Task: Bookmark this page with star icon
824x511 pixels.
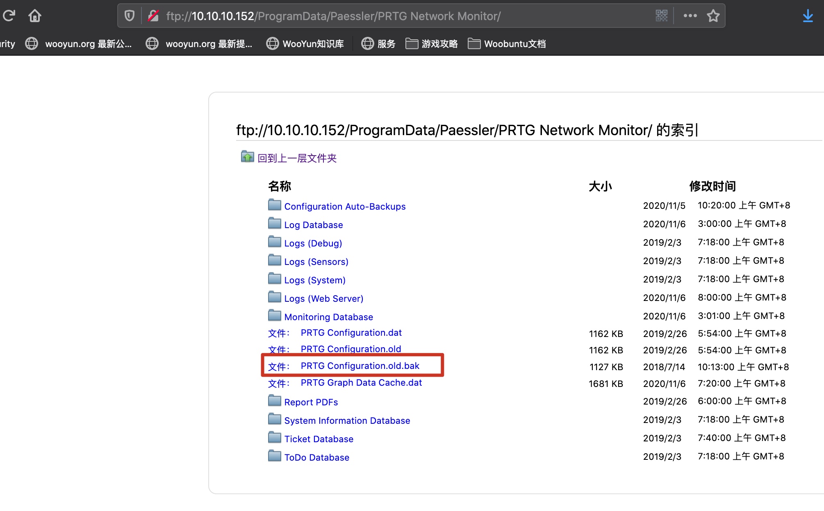Action: [x=713, y=16]
